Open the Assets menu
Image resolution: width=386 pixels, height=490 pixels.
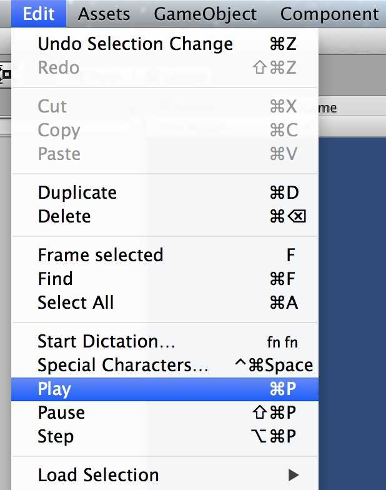coord(104,13)
